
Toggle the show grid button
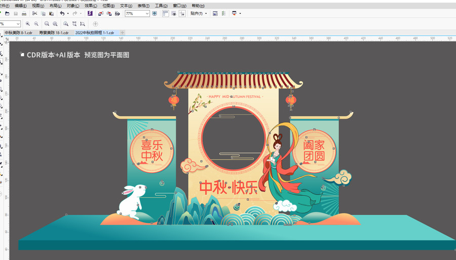174,13
